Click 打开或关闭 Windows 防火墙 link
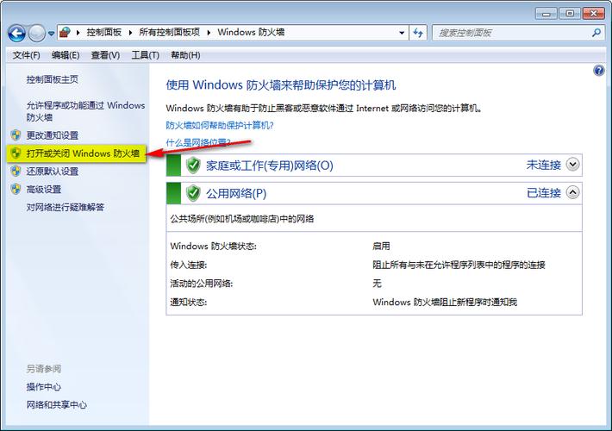Image resolution: width=612 pixels, height=431 pixels. (83, 153)
